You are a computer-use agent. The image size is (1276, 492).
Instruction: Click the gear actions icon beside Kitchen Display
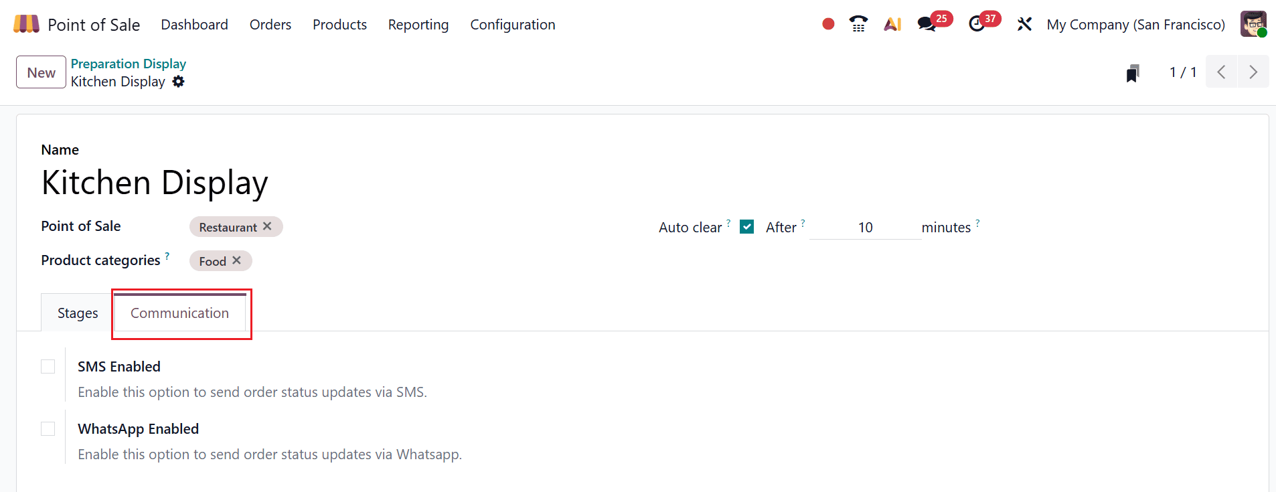pos(178,82)
